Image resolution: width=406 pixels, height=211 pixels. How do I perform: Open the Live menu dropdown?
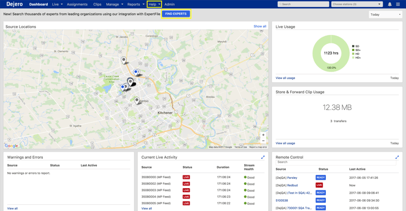click(x=57, y=4)
